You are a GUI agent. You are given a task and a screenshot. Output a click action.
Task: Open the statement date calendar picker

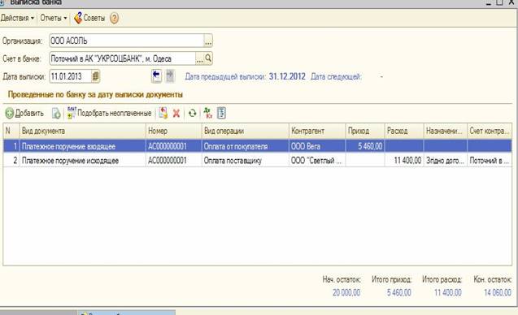(95, 76)
